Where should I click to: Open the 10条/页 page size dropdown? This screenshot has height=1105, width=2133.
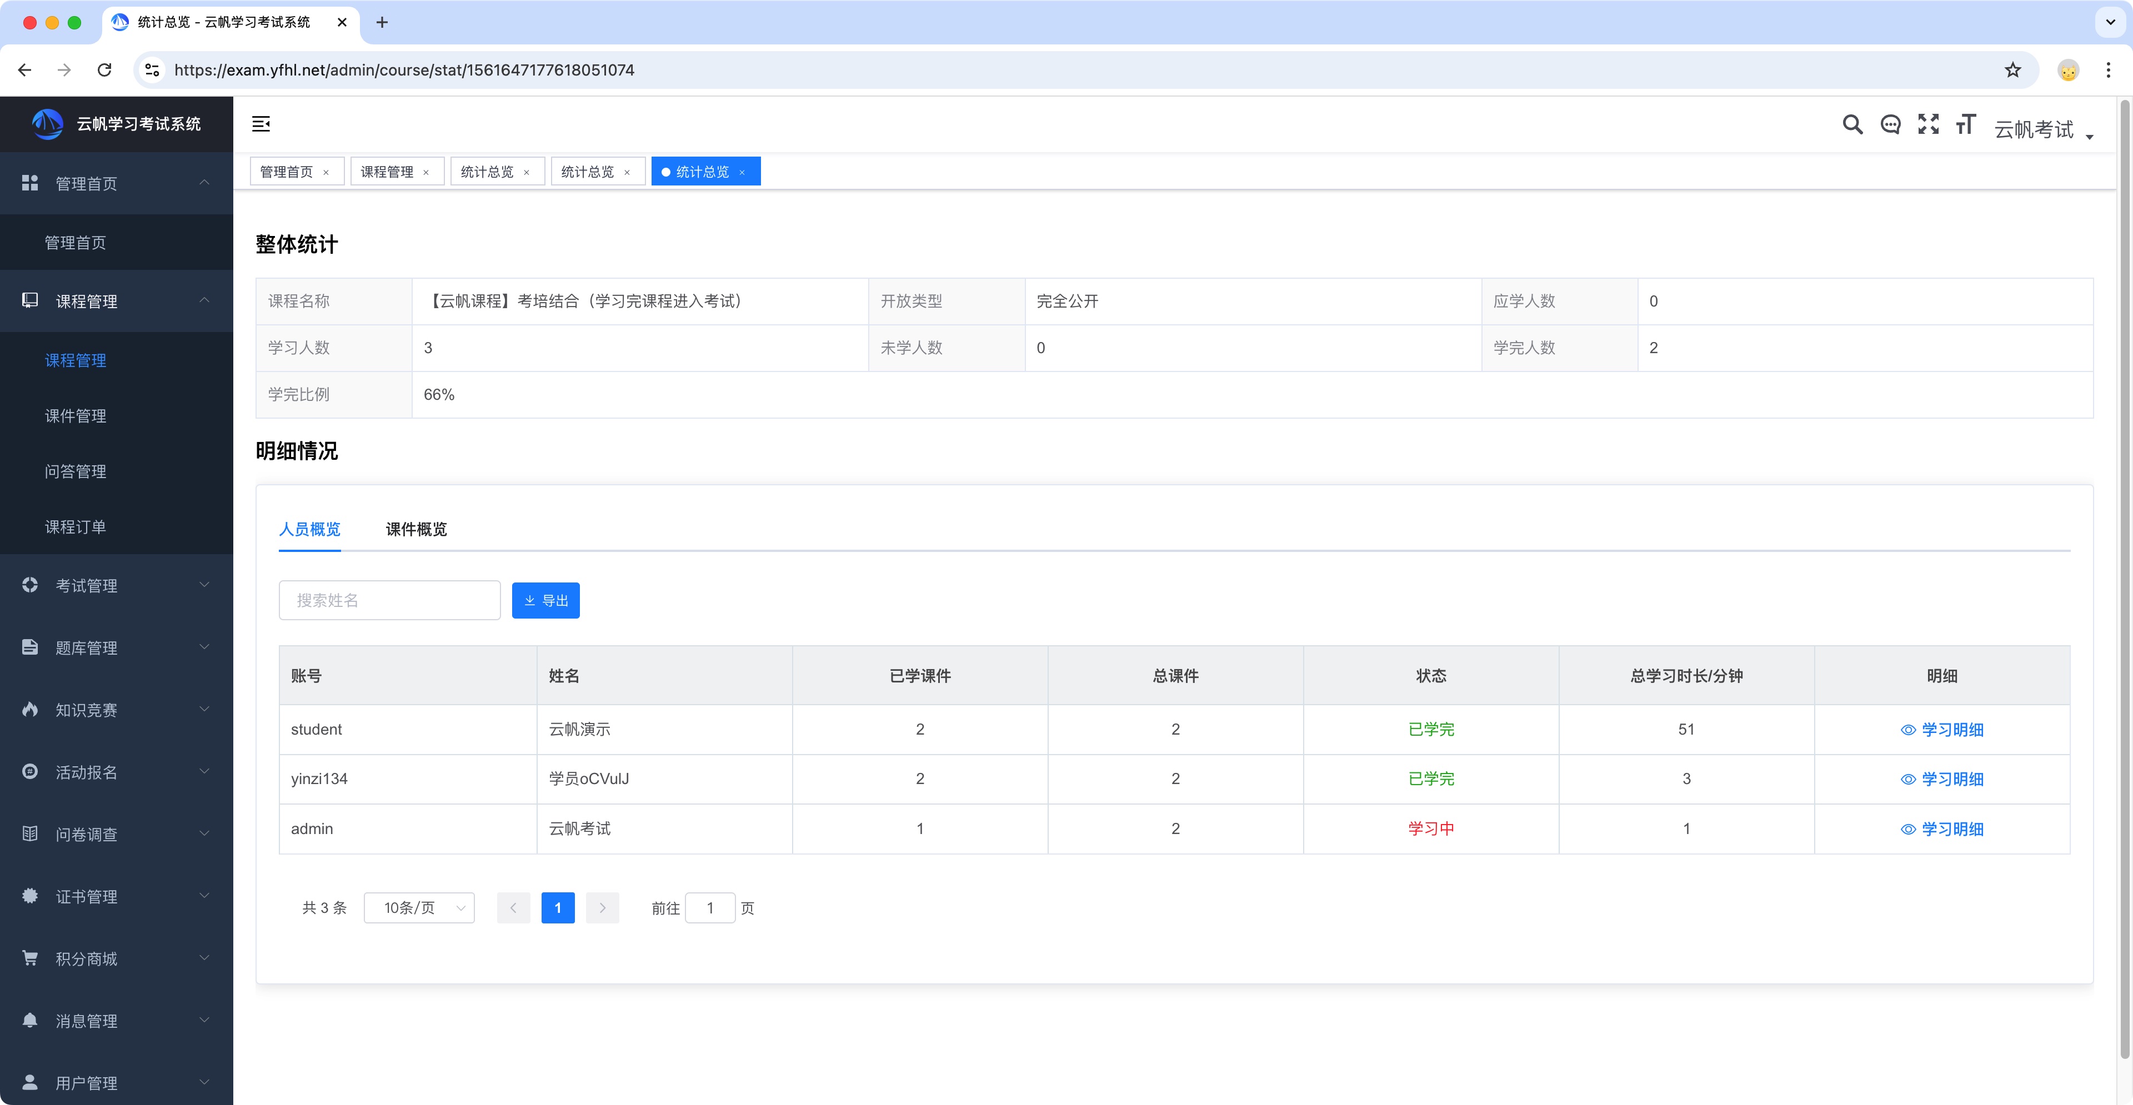coord(419,908)
